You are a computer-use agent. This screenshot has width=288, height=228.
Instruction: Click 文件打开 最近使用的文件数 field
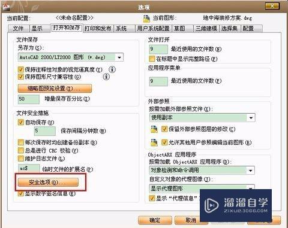pyautogui.click(x=158, y=49)
